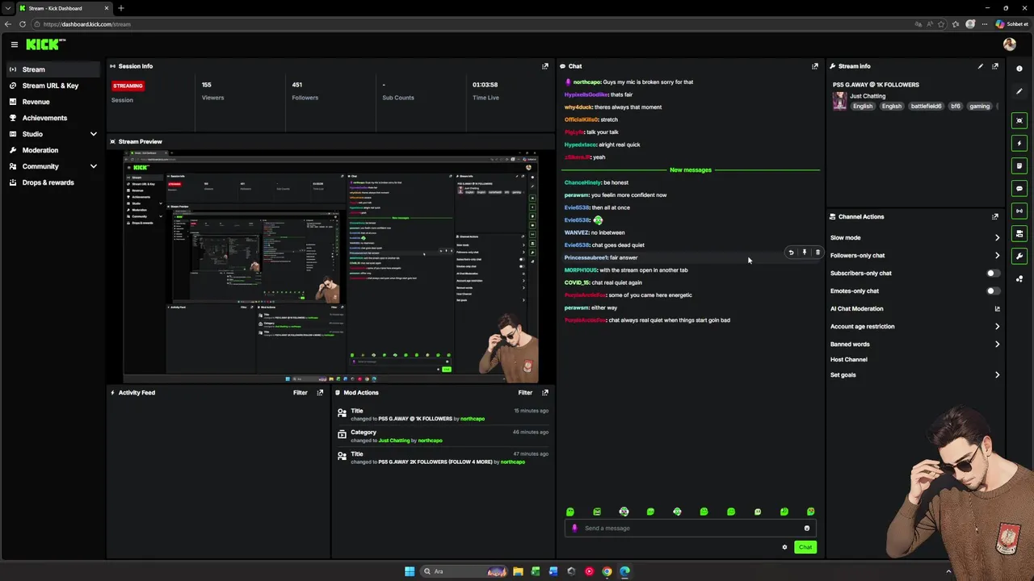Viewport: 1034px width, 581px height.
Task: Open Mod Actions Filter
Action: point(525,392)
